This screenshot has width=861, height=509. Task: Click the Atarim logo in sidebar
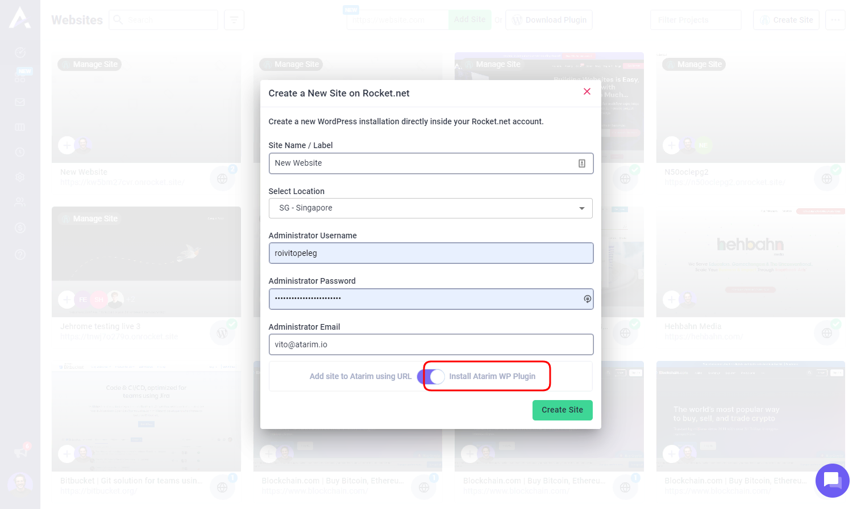[20, 18]
